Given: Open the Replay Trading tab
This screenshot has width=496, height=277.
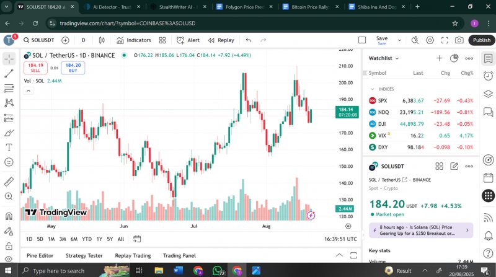Looking at the screenshot, I should click(x=133, y=255).
